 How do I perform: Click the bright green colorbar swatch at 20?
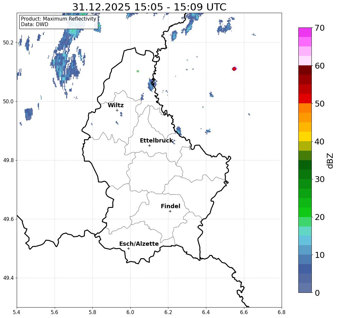point(305,212)
